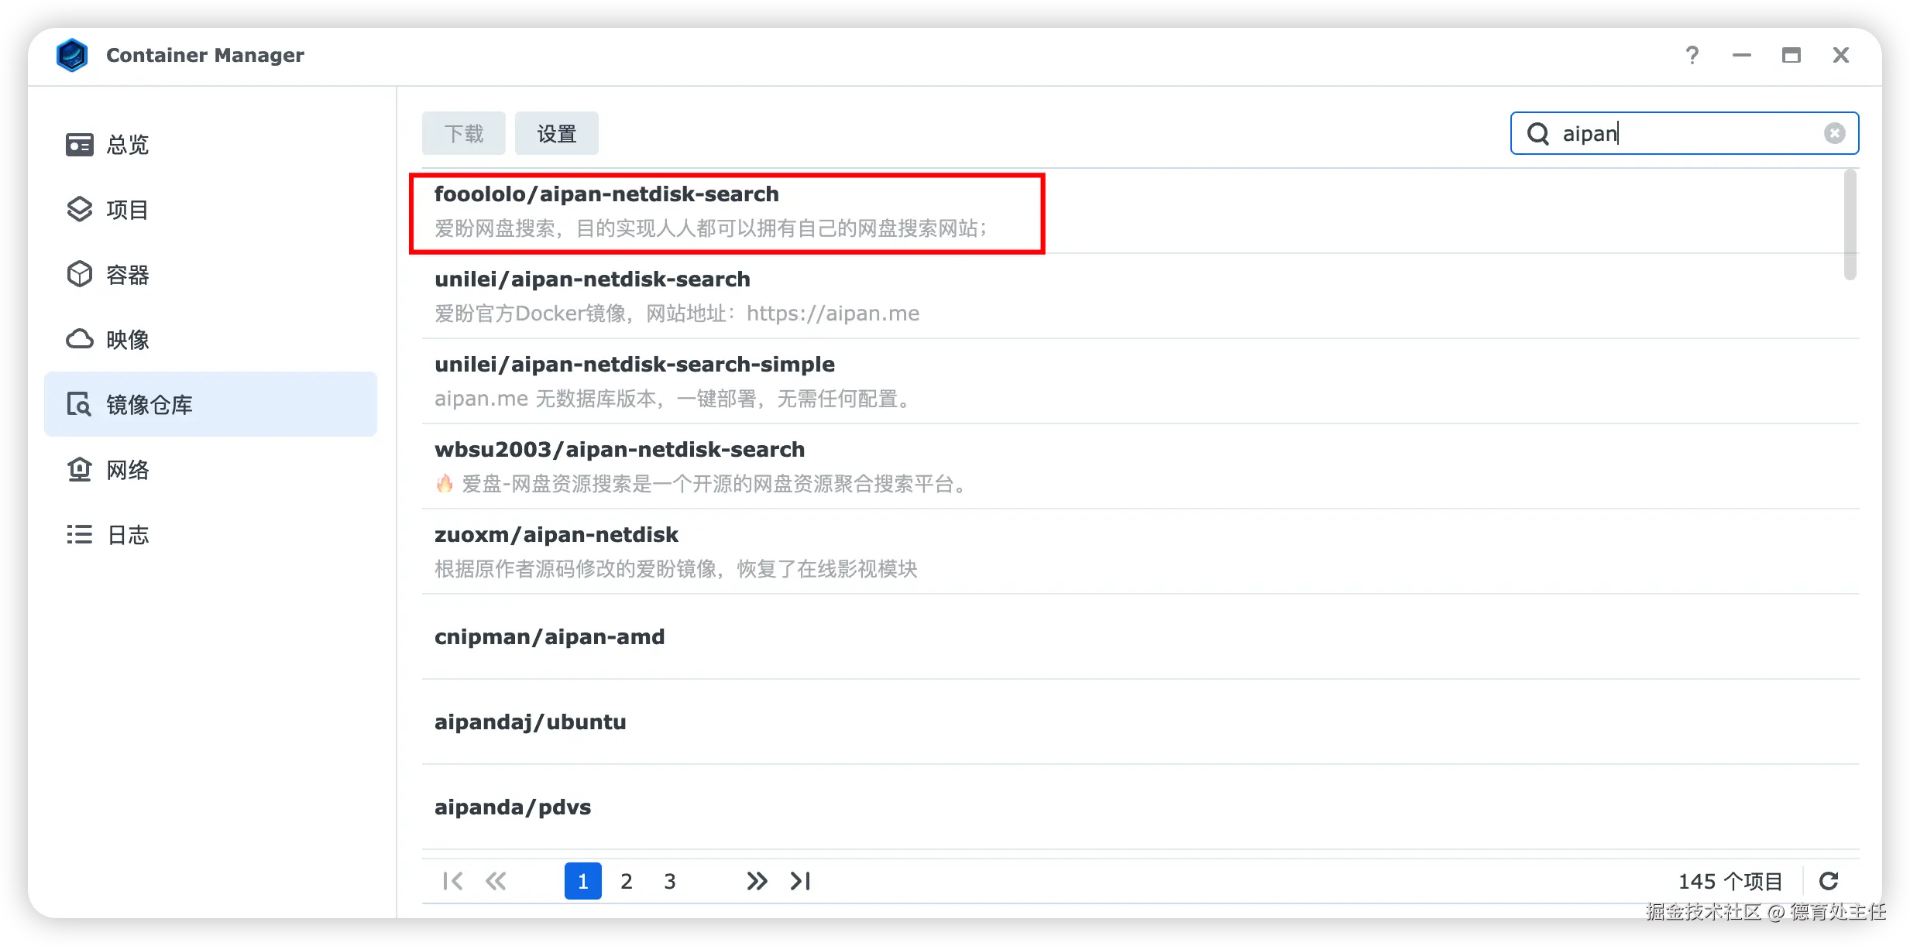The image size is (1910, 946).
Task: Go to page 3 of results
Action: coord(669,881)
